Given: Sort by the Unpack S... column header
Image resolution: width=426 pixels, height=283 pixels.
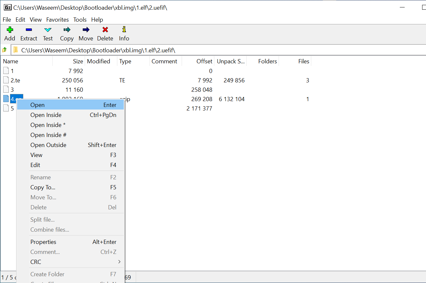Looking at the screenshot, I should (x=230, y=61).
